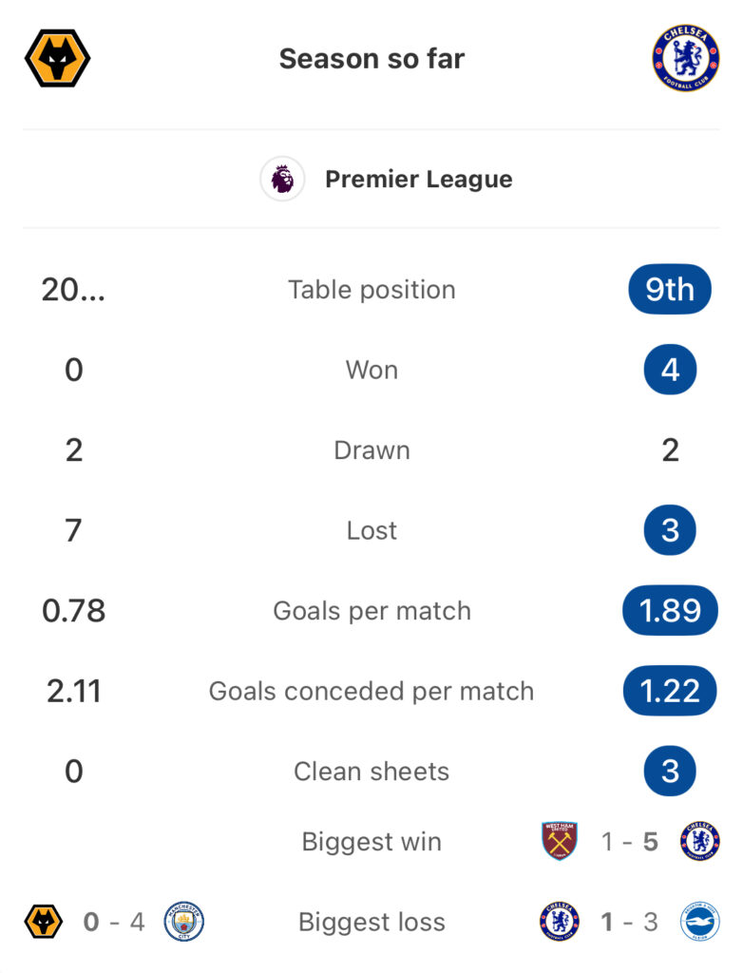Tap Manchester City crest in Biggest loss row
The width and height of the screenshot is (743, 973).
[184, 922]
